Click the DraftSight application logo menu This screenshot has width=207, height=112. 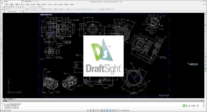pos(2,2)
